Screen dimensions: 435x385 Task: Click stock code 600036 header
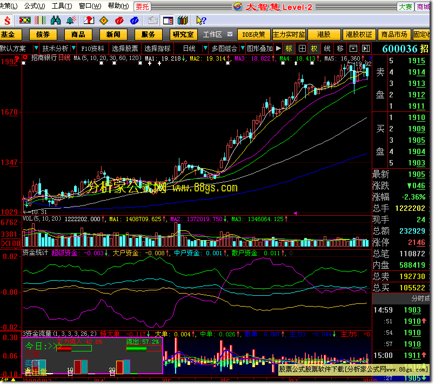(x=400, y=49)
